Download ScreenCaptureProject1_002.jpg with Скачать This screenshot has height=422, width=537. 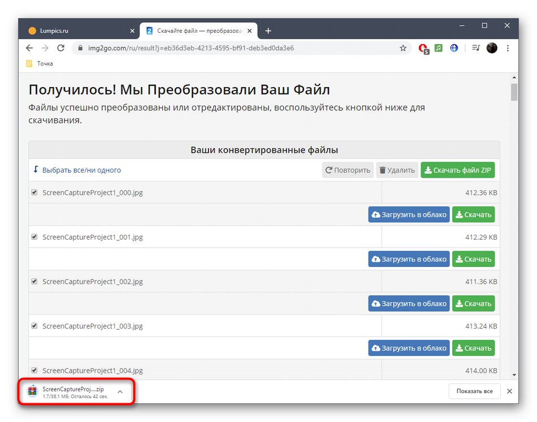pyautogui.click(x=473, y=304)
